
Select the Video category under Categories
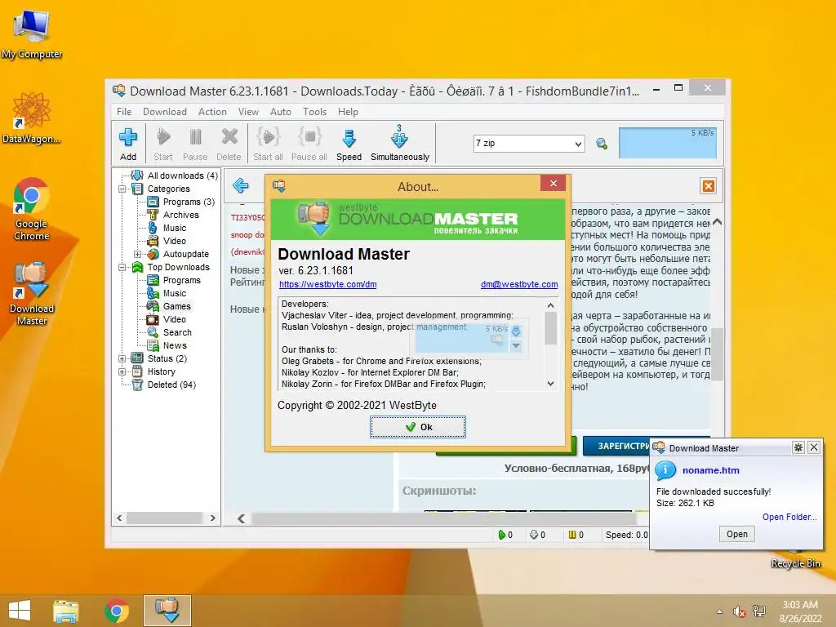(x=175, y=241)
